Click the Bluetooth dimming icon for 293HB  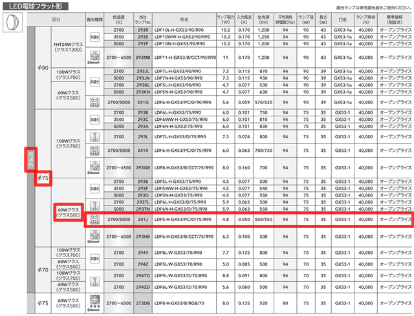coord(94,236)
